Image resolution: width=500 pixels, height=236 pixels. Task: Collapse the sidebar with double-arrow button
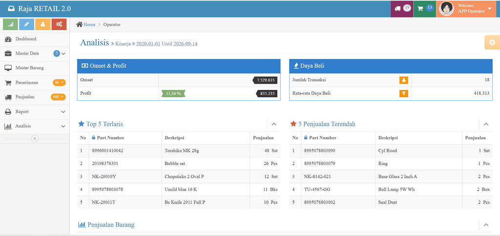35,139
